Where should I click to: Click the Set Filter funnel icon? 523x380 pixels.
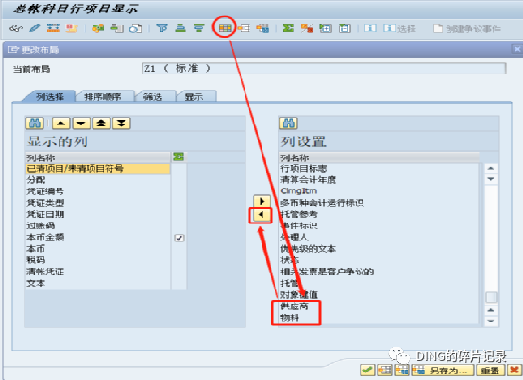(162, 28)
